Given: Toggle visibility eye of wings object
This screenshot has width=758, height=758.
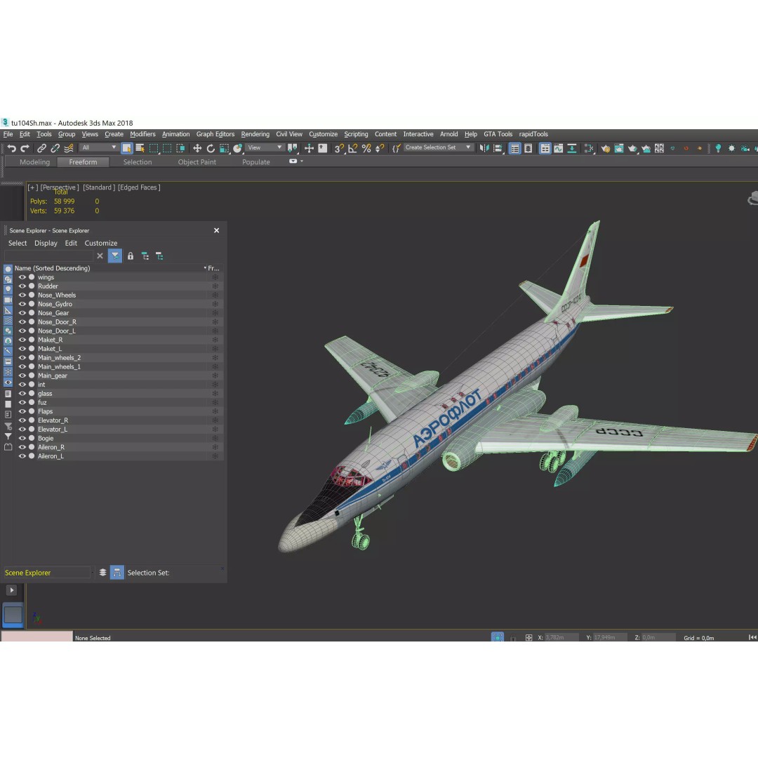Looking at the screenshot, I should 22,277.
